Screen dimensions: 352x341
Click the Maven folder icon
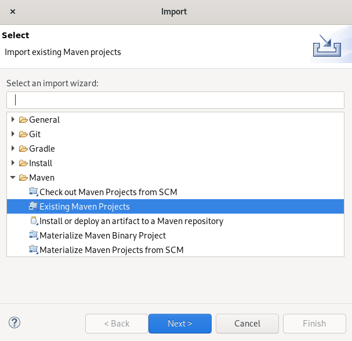[x=23, y=178]
